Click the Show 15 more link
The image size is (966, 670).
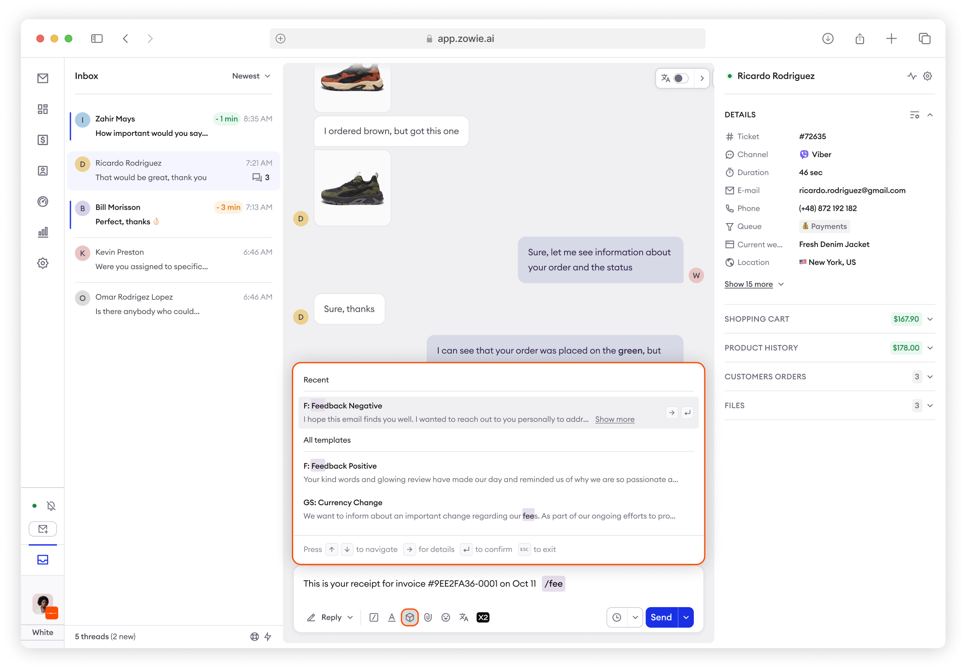[x=748, y=284]
